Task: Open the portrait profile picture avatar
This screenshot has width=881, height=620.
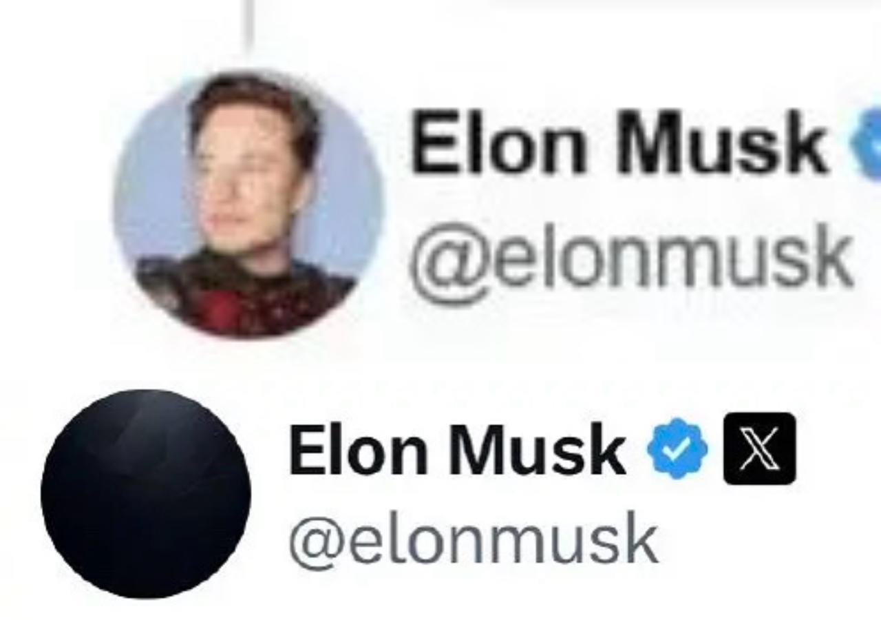Action: pyautogui.click(x=248, y=205)
